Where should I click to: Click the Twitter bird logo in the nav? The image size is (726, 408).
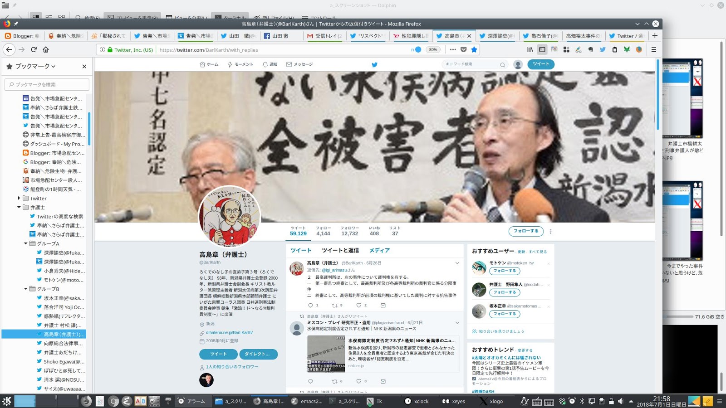(x=374, y=64)
